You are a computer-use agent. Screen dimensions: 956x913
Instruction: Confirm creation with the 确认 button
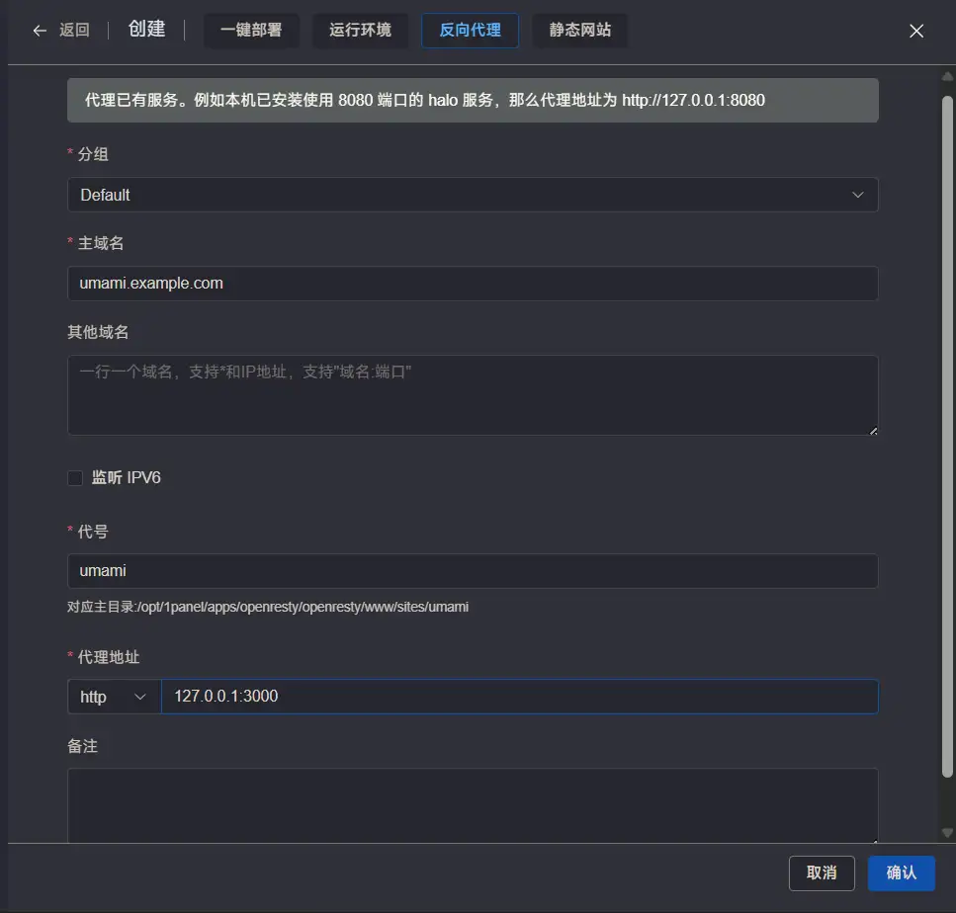point(901,872)
